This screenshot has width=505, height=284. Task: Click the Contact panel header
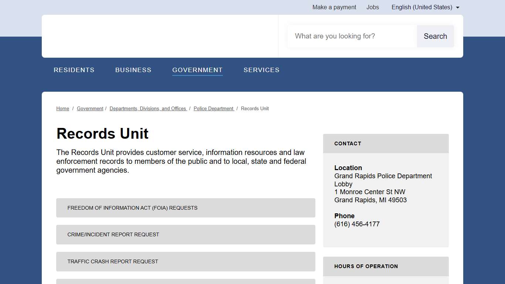[386, 143]
